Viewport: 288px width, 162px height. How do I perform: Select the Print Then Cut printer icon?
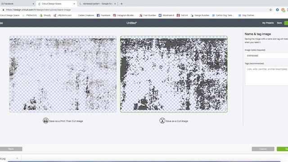tap(45, 121)
